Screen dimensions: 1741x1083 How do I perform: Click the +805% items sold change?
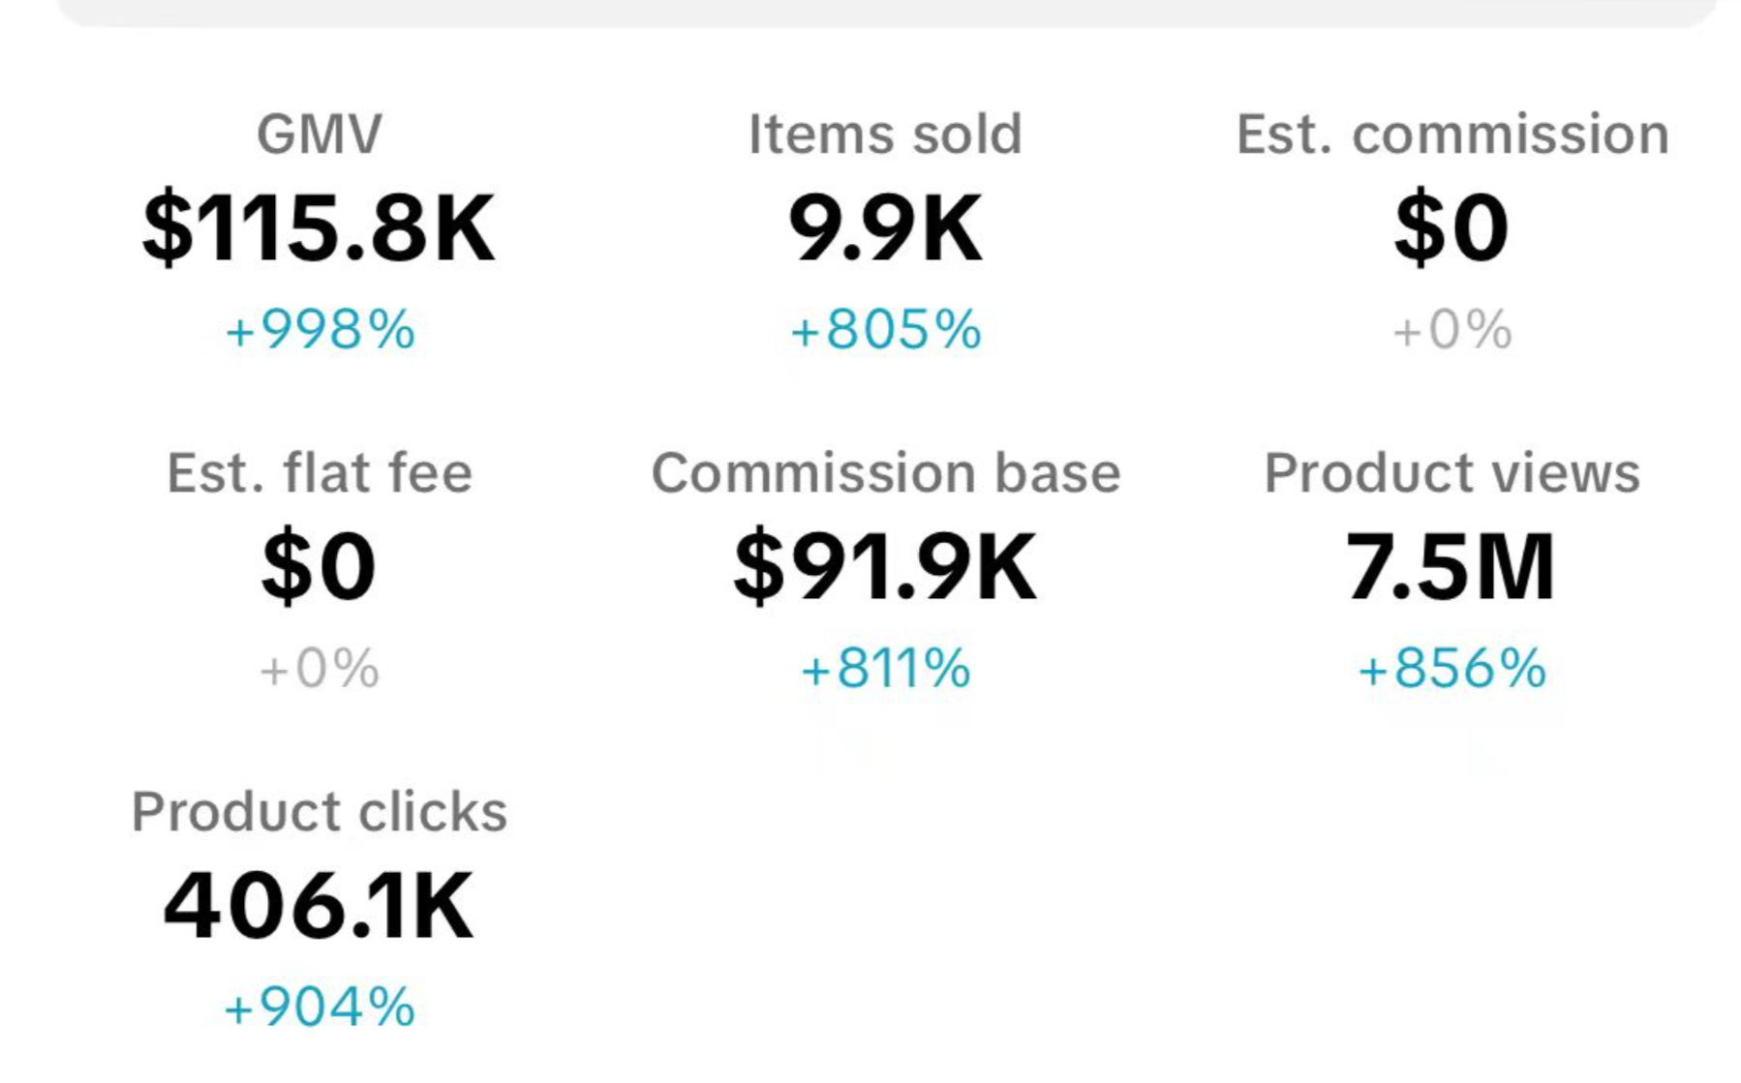point(885,330)
